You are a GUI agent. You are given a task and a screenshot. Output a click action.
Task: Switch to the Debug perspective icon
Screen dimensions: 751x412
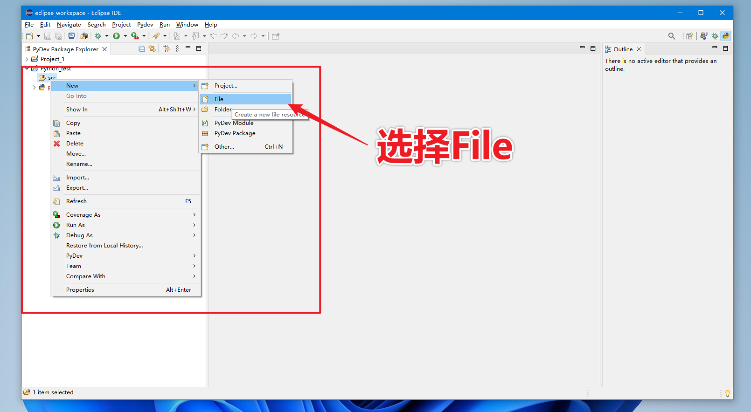coord(715,36)
